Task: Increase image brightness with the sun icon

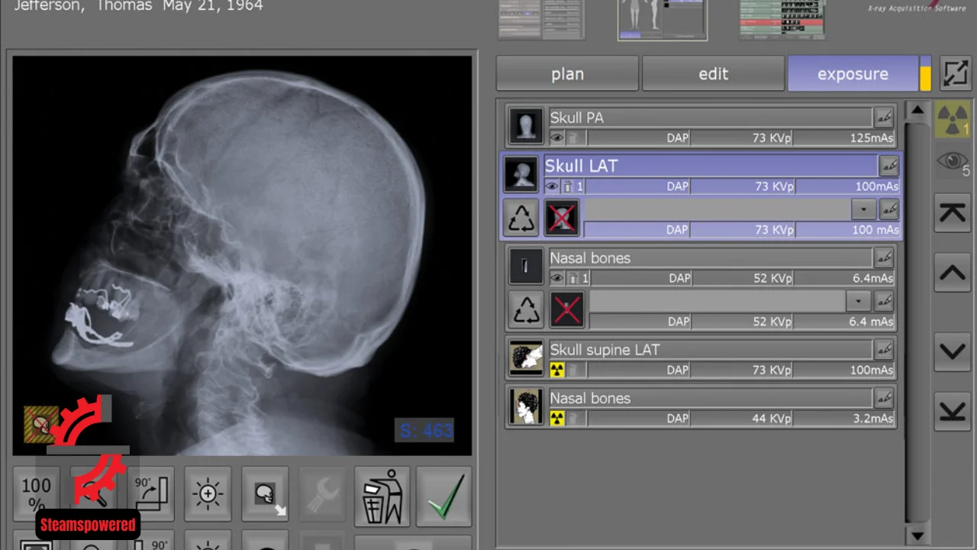Action: point(208,494)
